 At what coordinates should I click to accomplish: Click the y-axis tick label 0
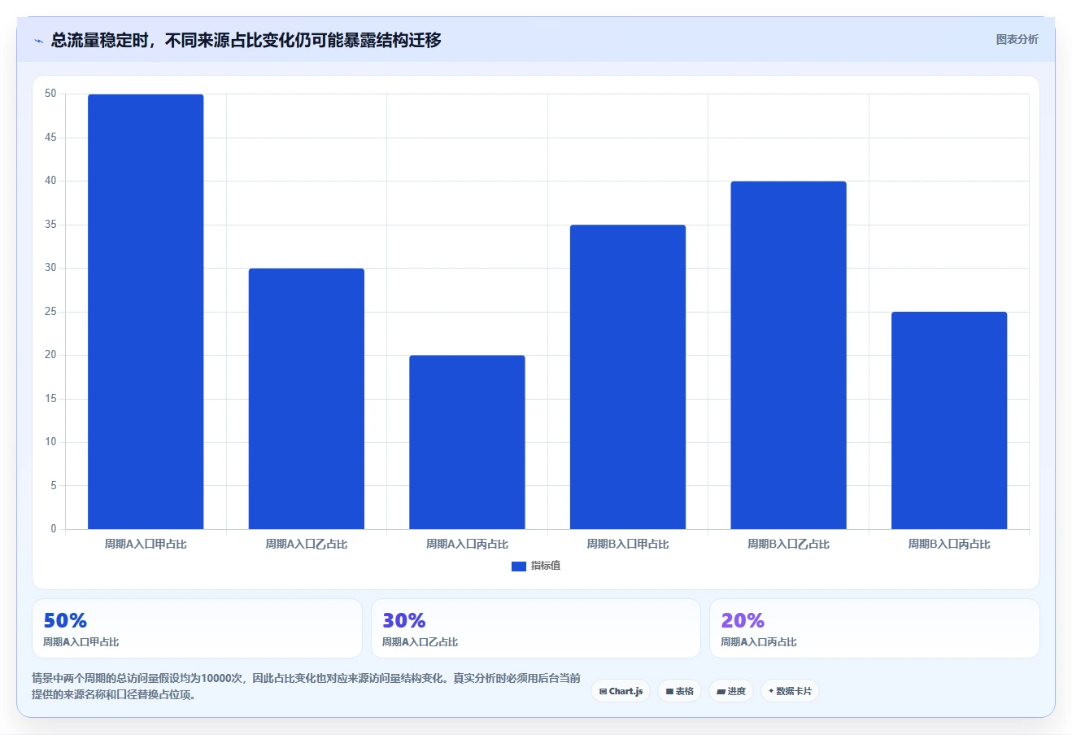(54, 529)
